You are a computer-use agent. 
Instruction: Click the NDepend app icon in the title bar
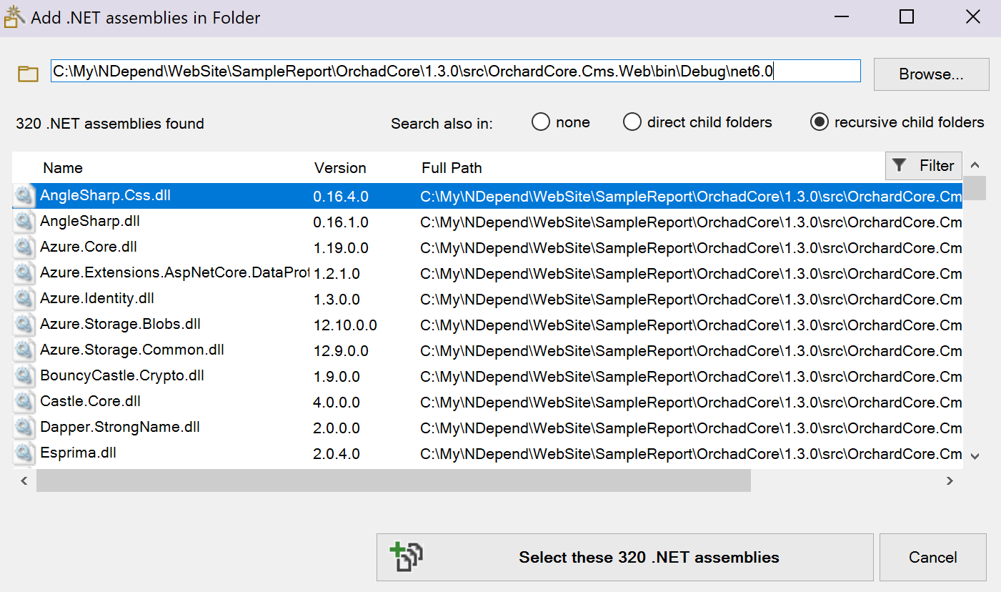pos(15,17)
